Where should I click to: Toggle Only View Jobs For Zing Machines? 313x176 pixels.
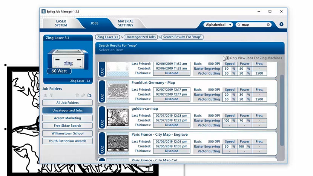[227, 58]
